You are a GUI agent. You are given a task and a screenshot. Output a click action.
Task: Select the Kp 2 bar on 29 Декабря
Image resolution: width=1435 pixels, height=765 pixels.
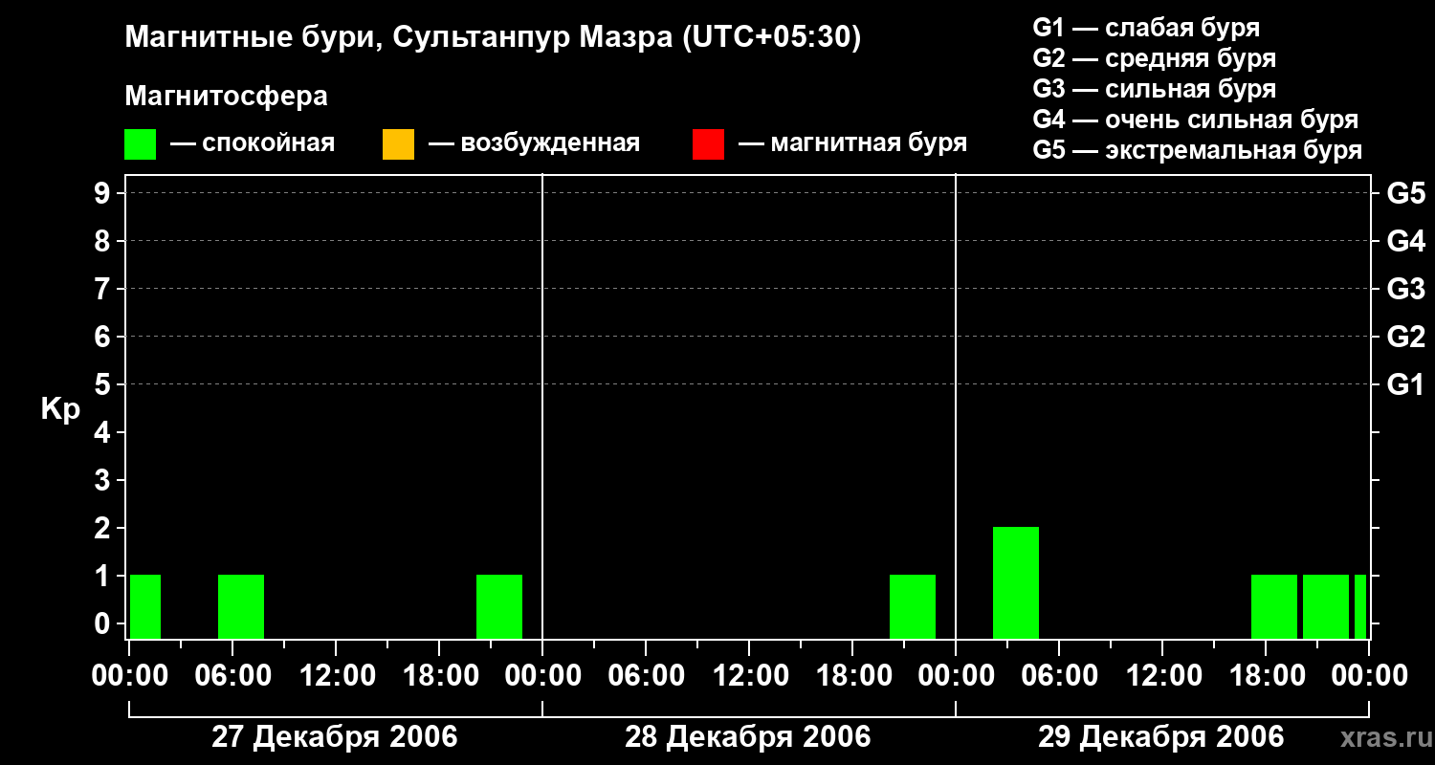(x=1016, y=582)
